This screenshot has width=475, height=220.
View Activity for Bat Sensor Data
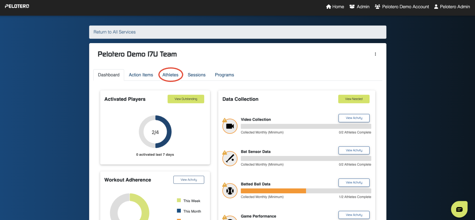(x=354, y=150)
